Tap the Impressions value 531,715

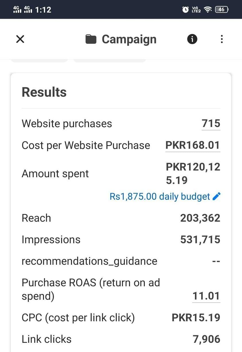[x=200, y=240]
